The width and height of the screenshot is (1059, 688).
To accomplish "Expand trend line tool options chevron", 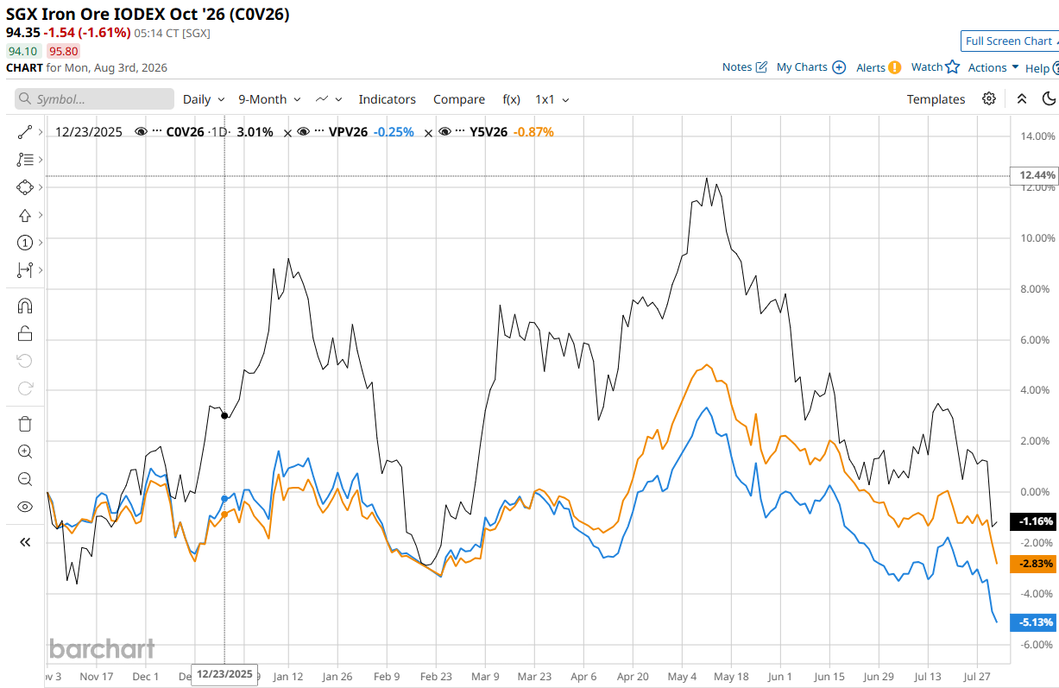I will click(x=41, y=132).
